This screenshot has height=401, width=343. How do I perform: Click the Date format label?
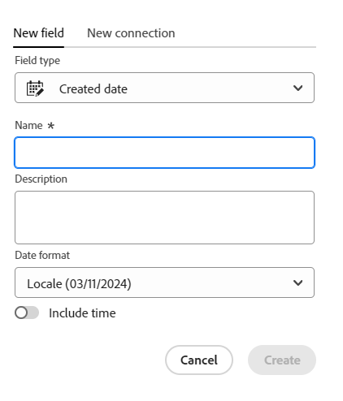[x=42, y=256]
